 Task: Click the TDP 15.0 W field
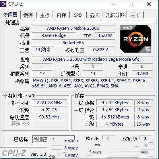(105, 35)
